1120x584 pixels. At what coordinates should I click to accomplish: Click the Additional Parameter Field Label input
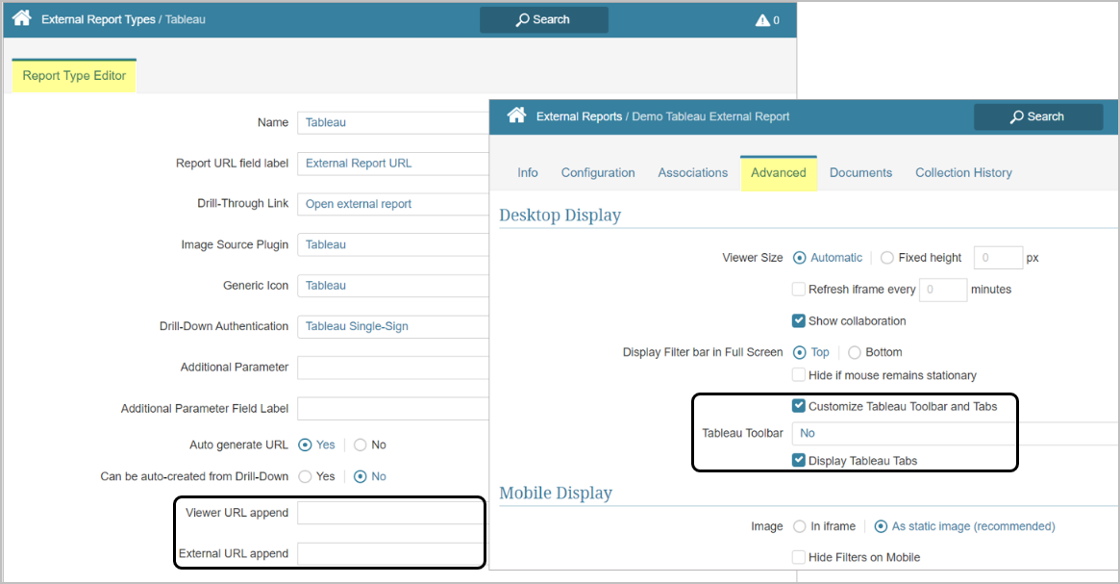pyautogui.click(x=393, y=408)
